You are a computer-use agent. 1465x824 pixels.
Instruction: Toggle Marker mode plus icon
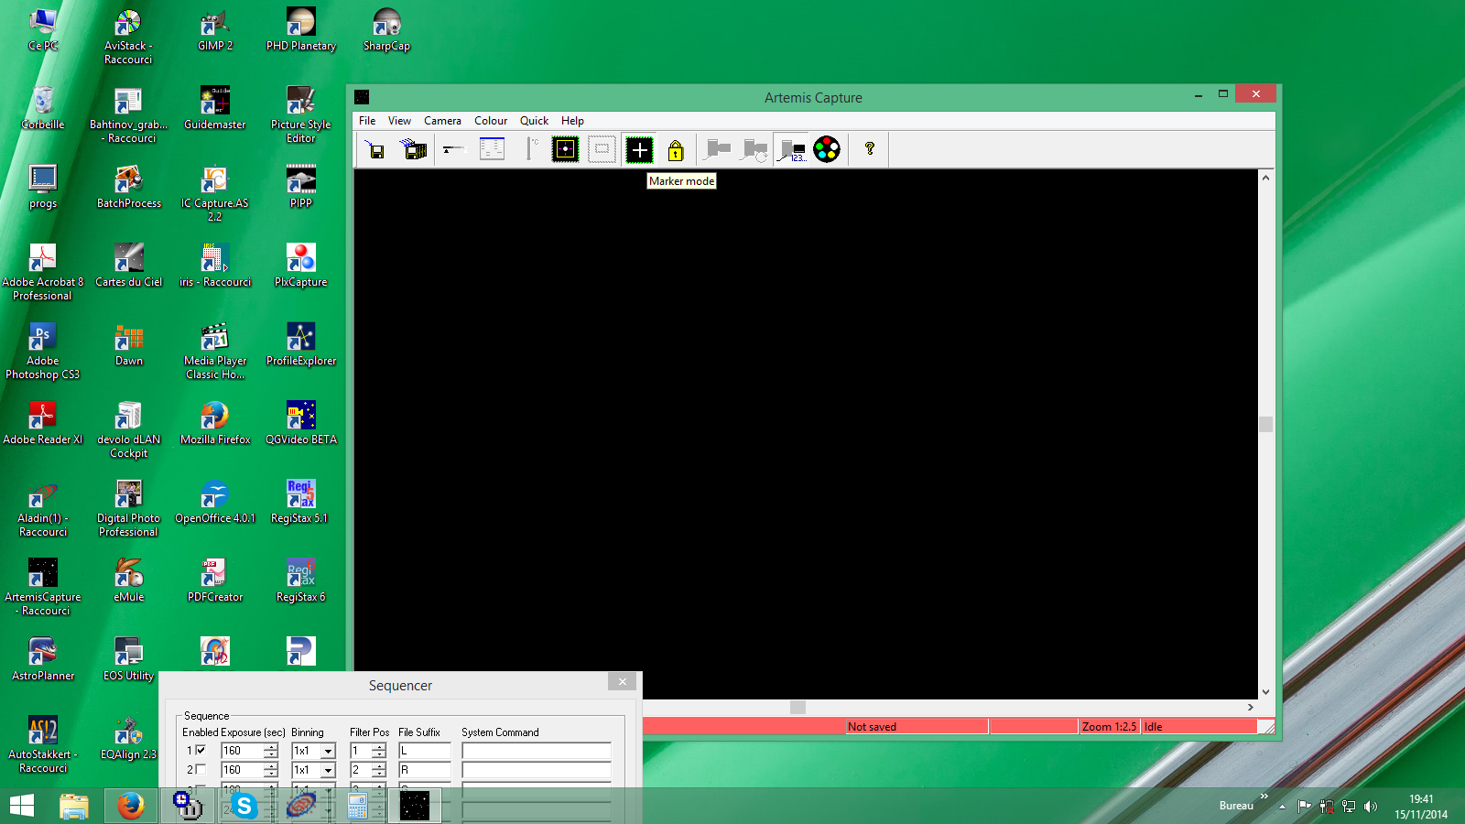(x=639, y=149)
